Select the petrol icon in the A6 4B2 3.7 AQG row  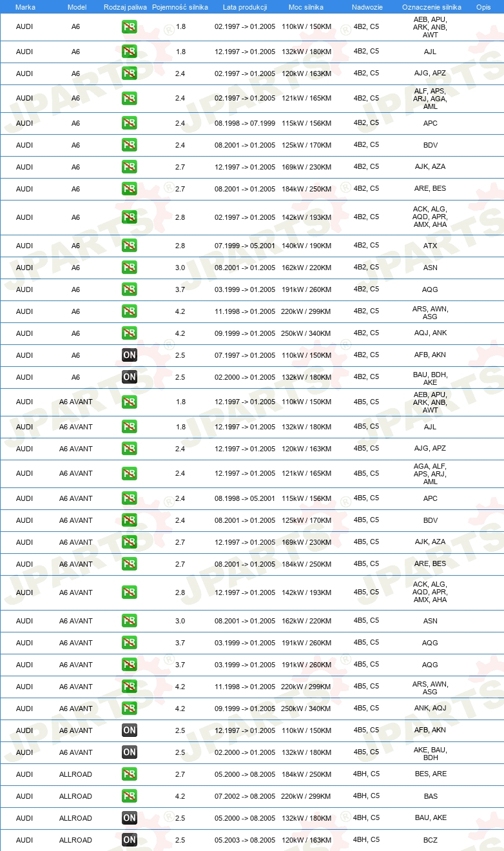coord(130,289)
